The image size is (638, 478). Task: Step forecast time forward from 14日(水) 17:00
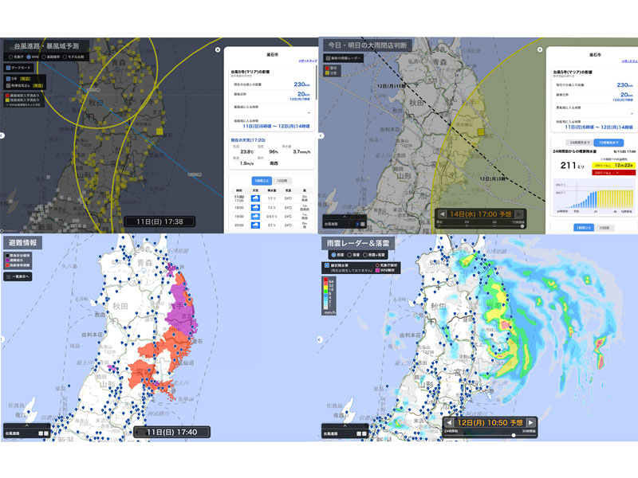519,214
